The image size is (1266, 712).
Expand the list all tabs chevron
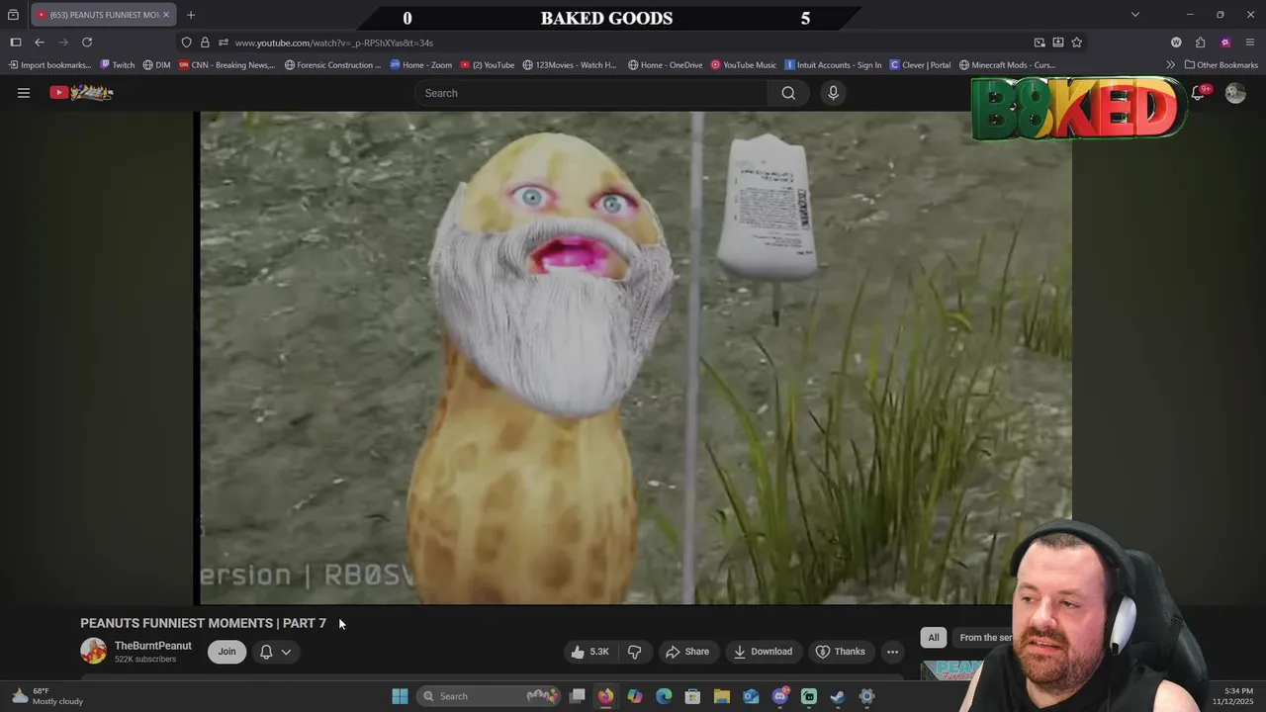(1135, 15)
